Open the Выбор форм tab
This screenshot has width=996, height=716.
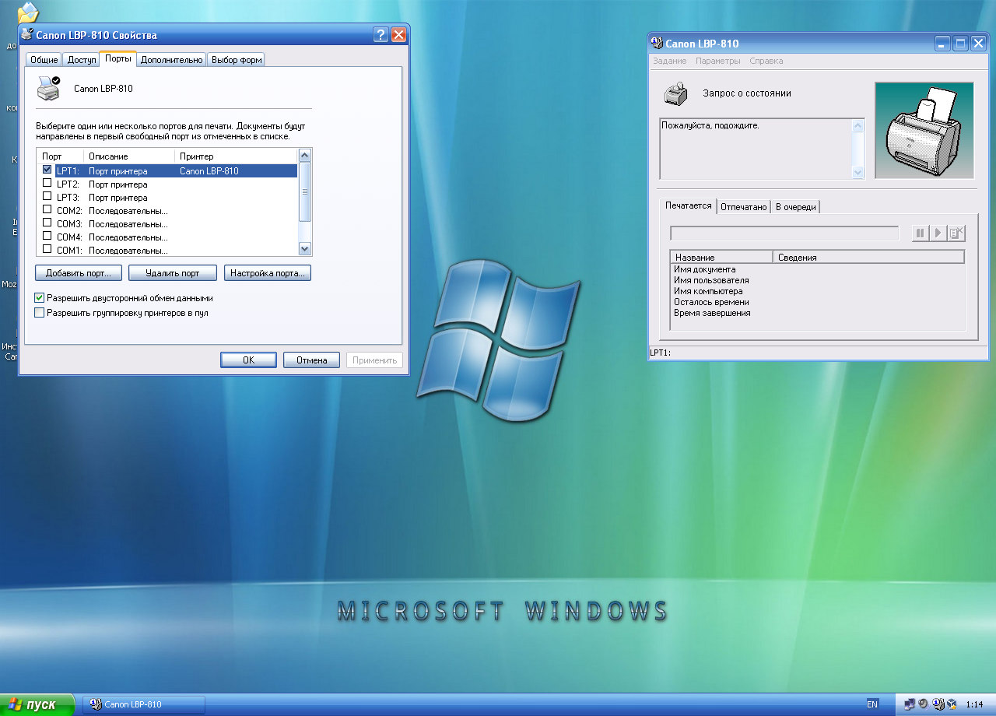point(237,60)
